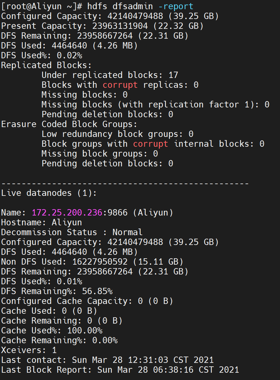Click the root@Aliyun shell prompt

click(x=41, y=6)
